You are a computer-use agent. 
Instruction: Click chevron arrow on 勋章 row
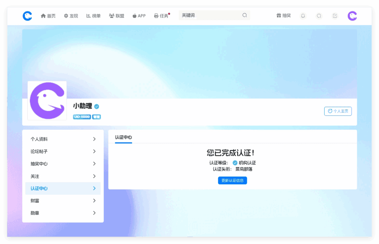pyautogui.click(x=94, y=213)
